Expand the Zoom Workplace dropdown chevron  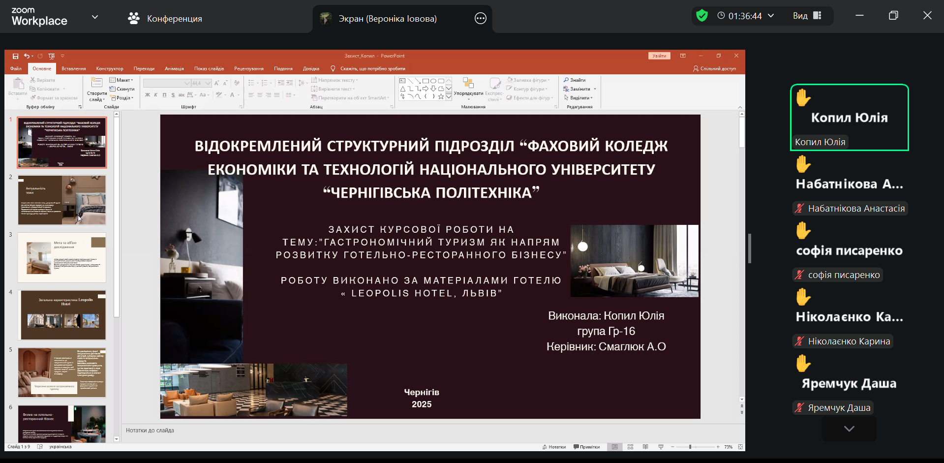coord(95,17)
